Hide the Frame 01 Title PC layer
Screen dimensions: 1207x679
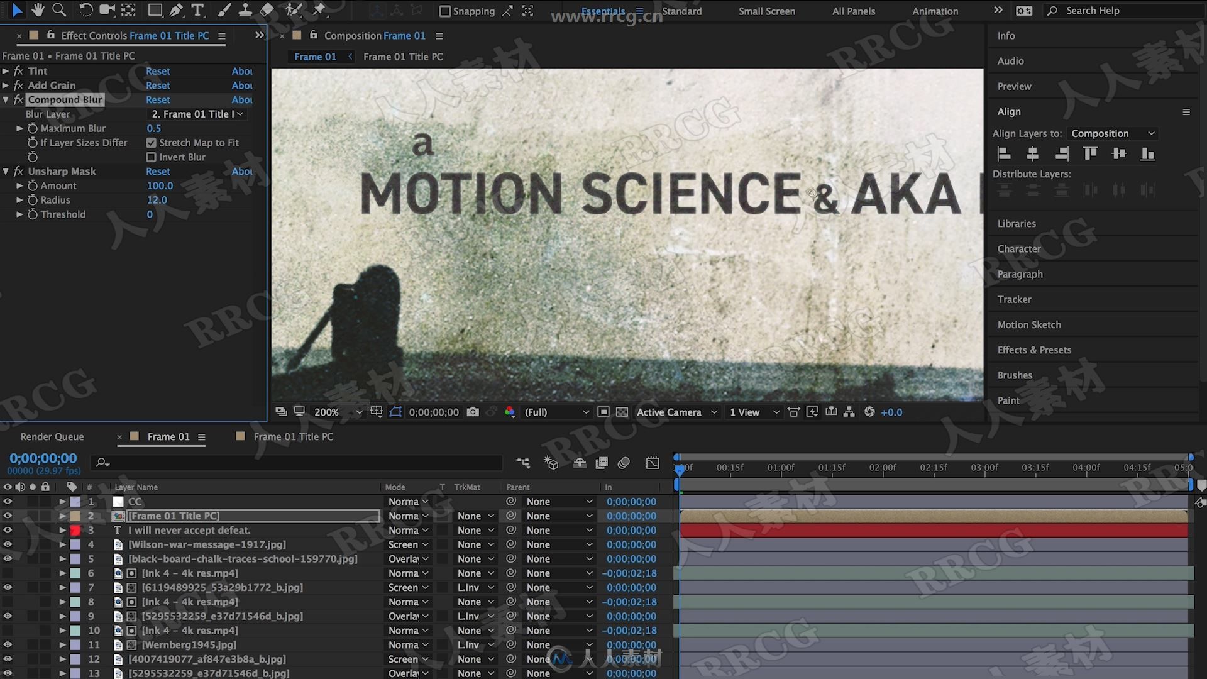point(8,516)
